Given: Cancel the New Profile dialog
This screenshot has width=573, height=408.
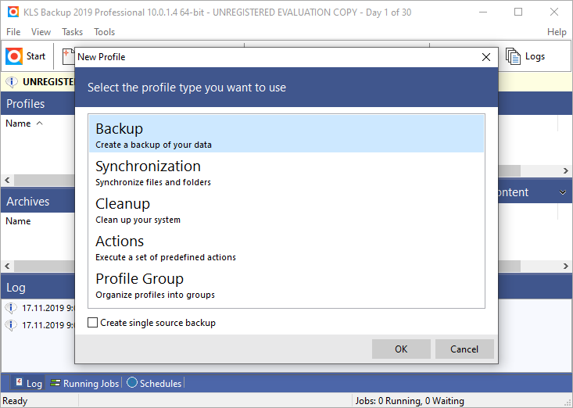Looking at the screenshot, I should [464, 349].
